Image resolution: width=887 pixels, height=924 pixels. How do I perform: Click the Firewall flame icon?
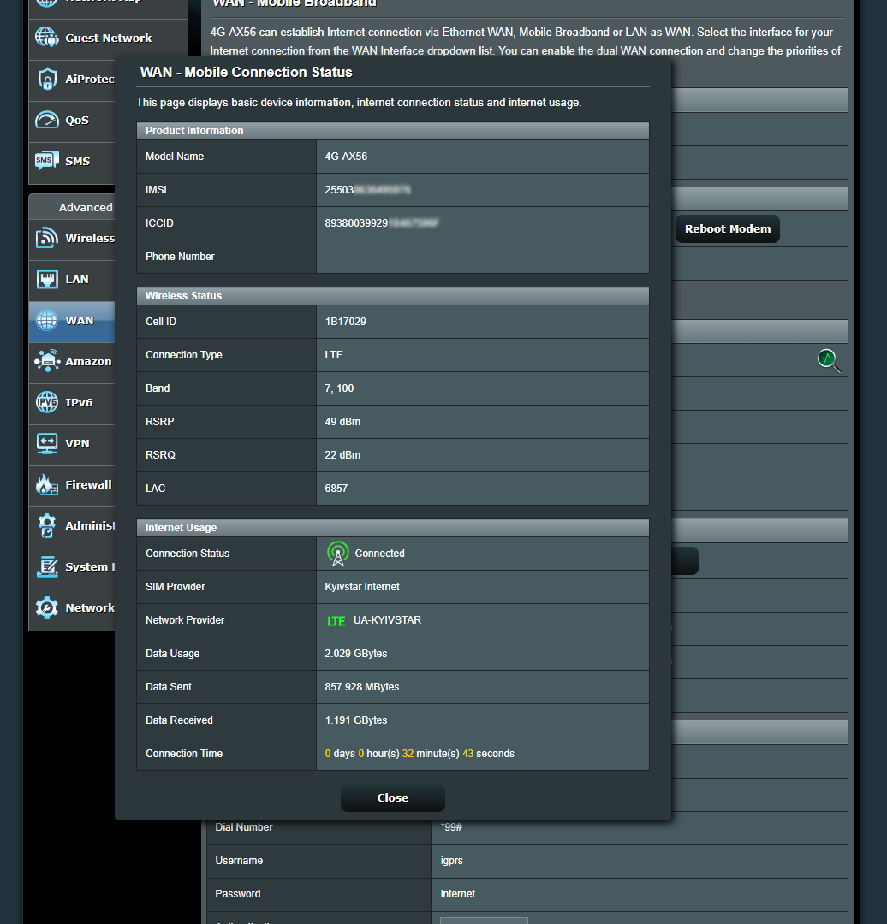click(46, 484)
